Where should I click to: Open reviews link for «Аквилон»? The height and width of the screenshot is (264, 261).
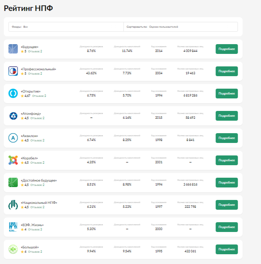point(37,140)
